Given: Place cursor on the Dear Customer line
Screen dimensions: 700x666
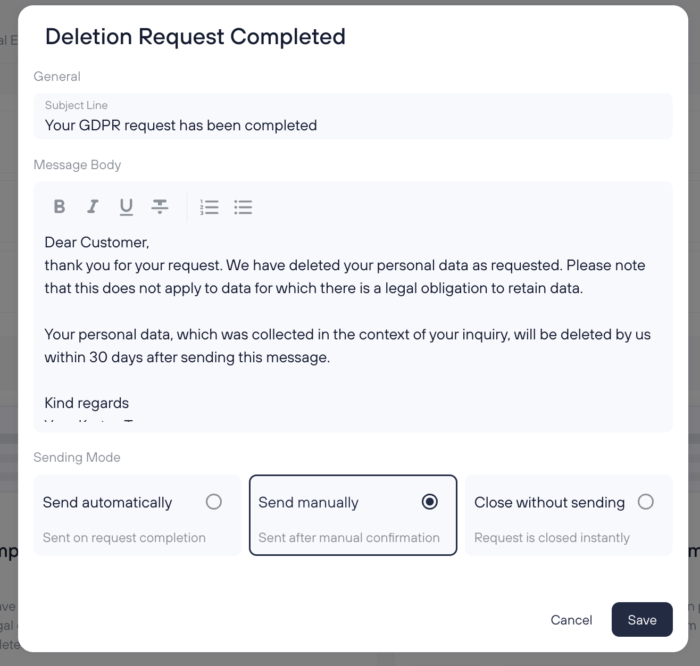Looking at the screenshot, I should point(97,243).
